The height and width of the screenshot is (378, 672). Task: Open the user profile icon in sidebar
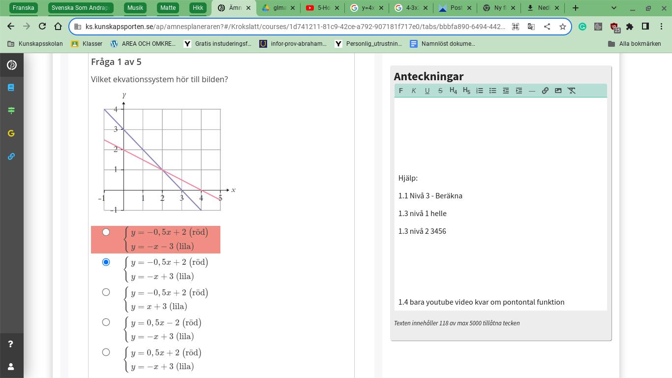click(11, 367)
